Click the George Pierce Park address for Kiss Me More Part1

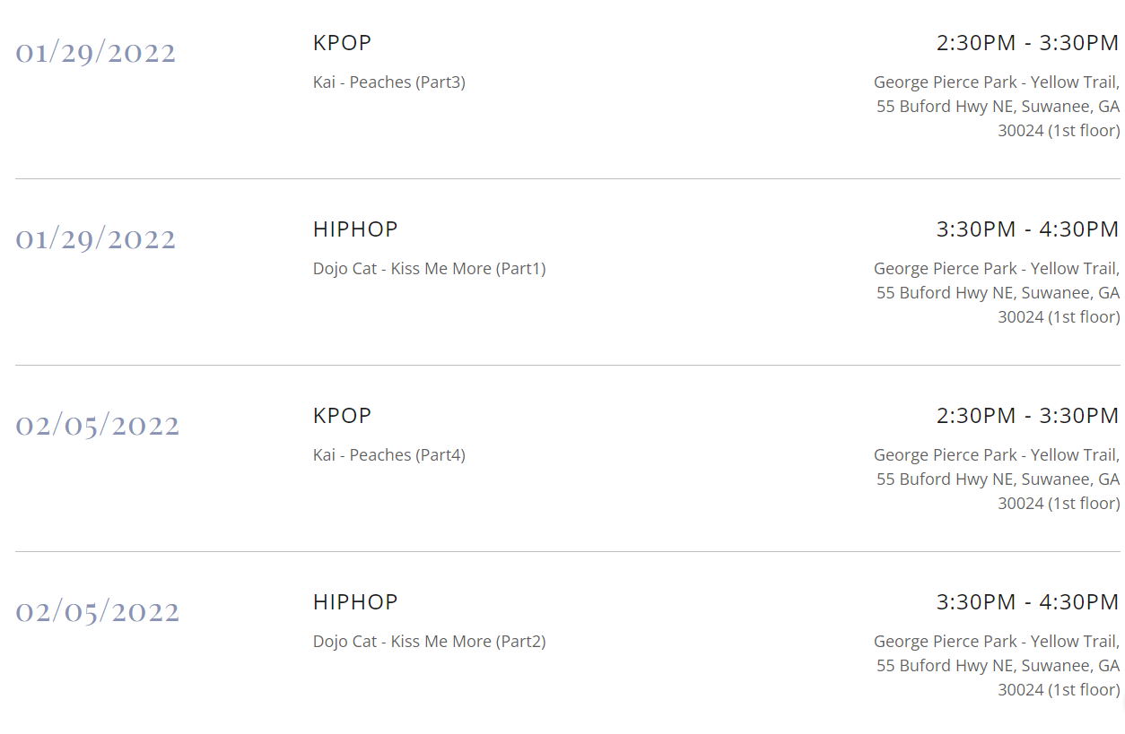[x=997, y=293]
